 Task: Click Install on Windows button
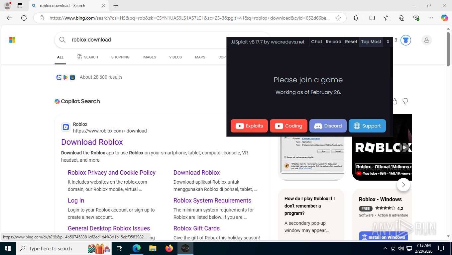click(x=384, y=237)
